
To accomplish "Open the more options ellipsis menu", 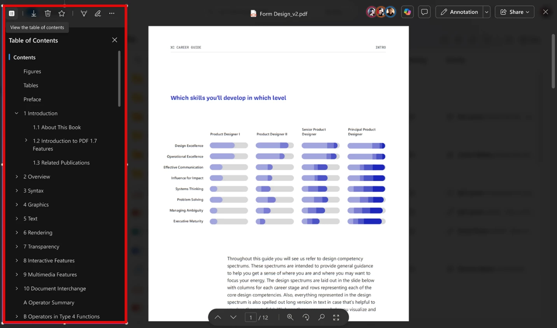I will [x=112, y=14].
